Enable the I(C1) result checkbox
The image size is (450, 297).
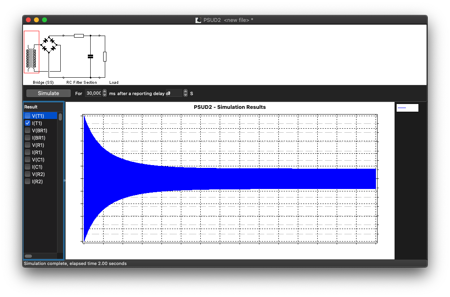pyautogui.click(x=28, y=167)
